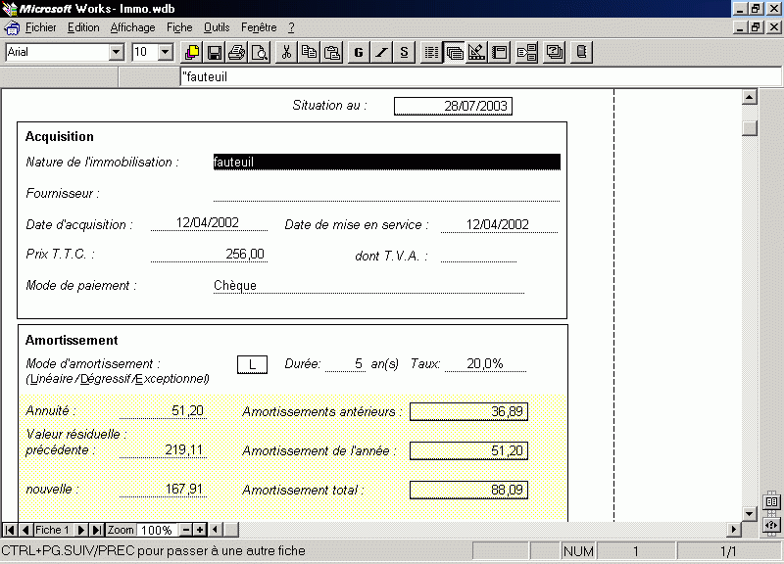Select the Annuité value 51,20
784x564 pixels.
pyautogui.click(x=163, y=410)
